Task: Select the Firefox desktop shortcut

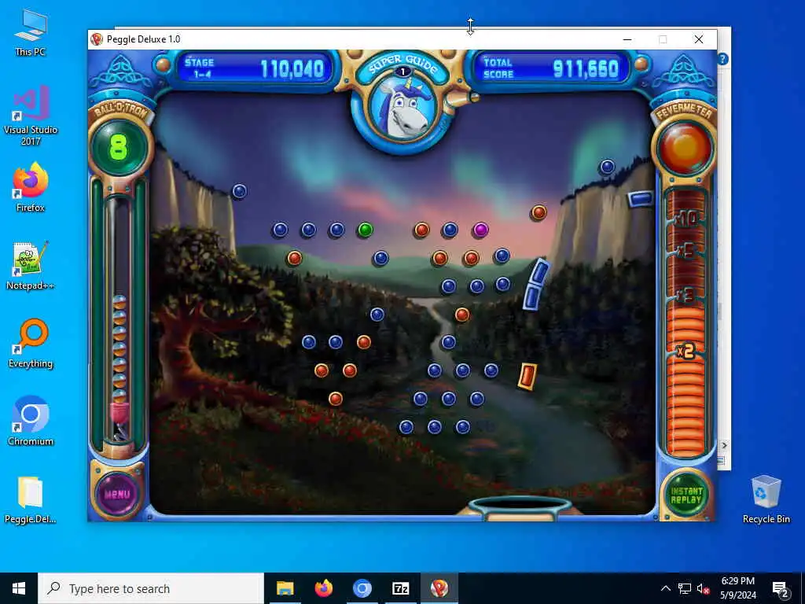Action: click(31, 187)
